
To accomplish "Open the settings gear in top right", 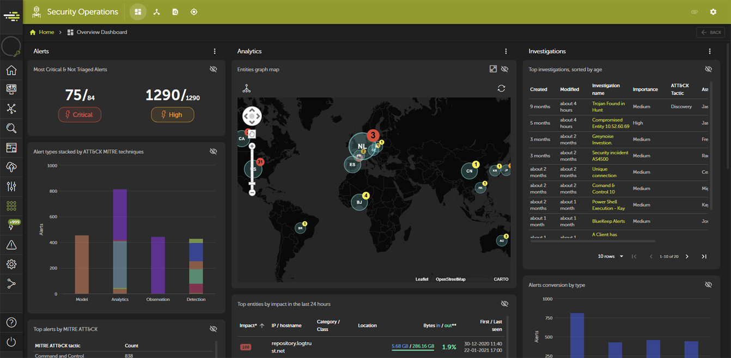I will pyautogui.click(x=713, y=11).
